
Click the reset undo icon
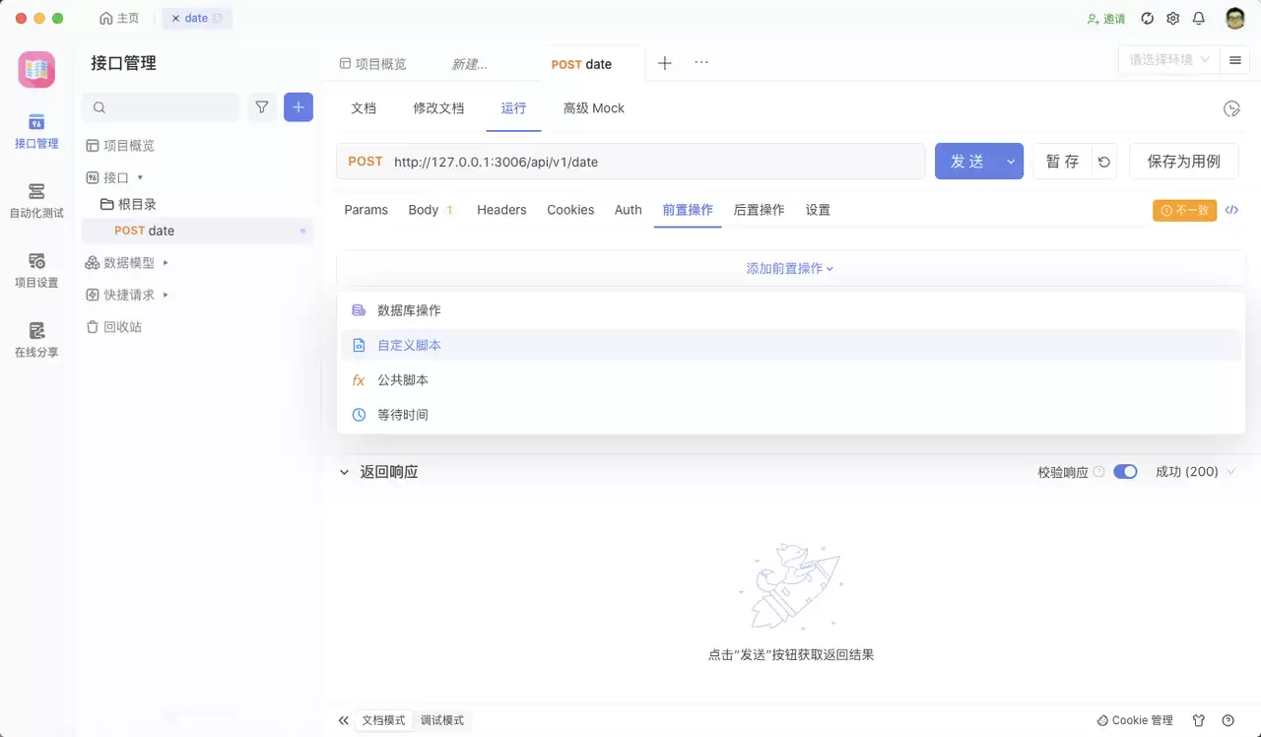pos(1105,162)
